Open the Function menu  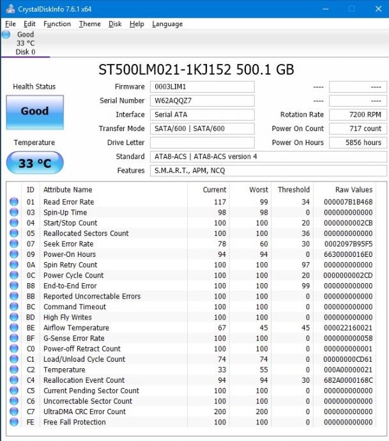(x=57, y=24)
